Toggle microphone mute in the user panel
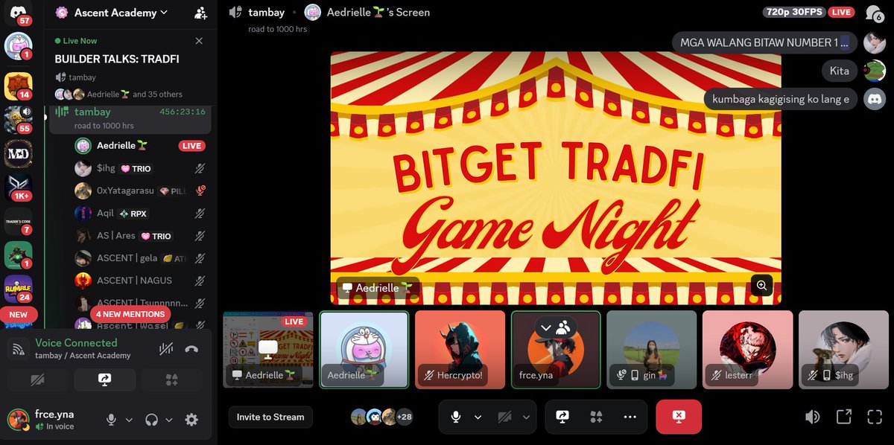894x445 pixels. (x=111, y=420)
